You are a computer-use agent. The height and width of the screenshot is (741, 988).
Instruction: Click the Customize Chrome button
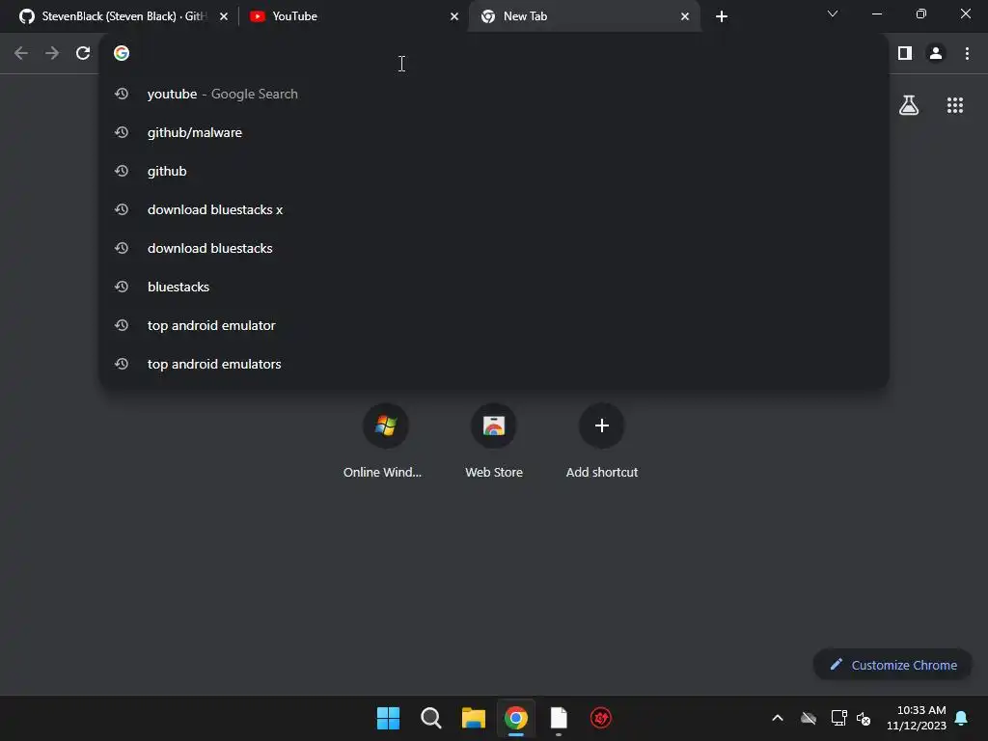pyautogui.click(x=892, y=665)
